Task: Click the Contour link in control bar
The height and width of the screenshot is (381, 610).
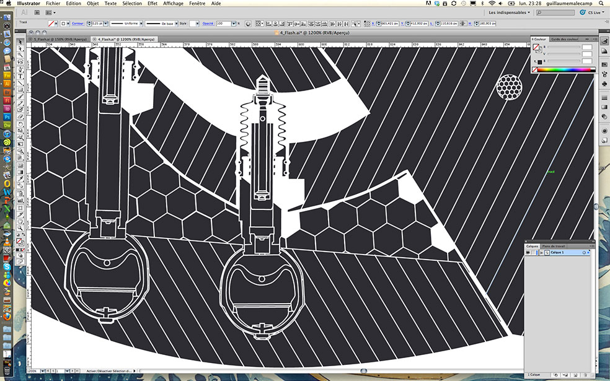Action: click(77, 23)
